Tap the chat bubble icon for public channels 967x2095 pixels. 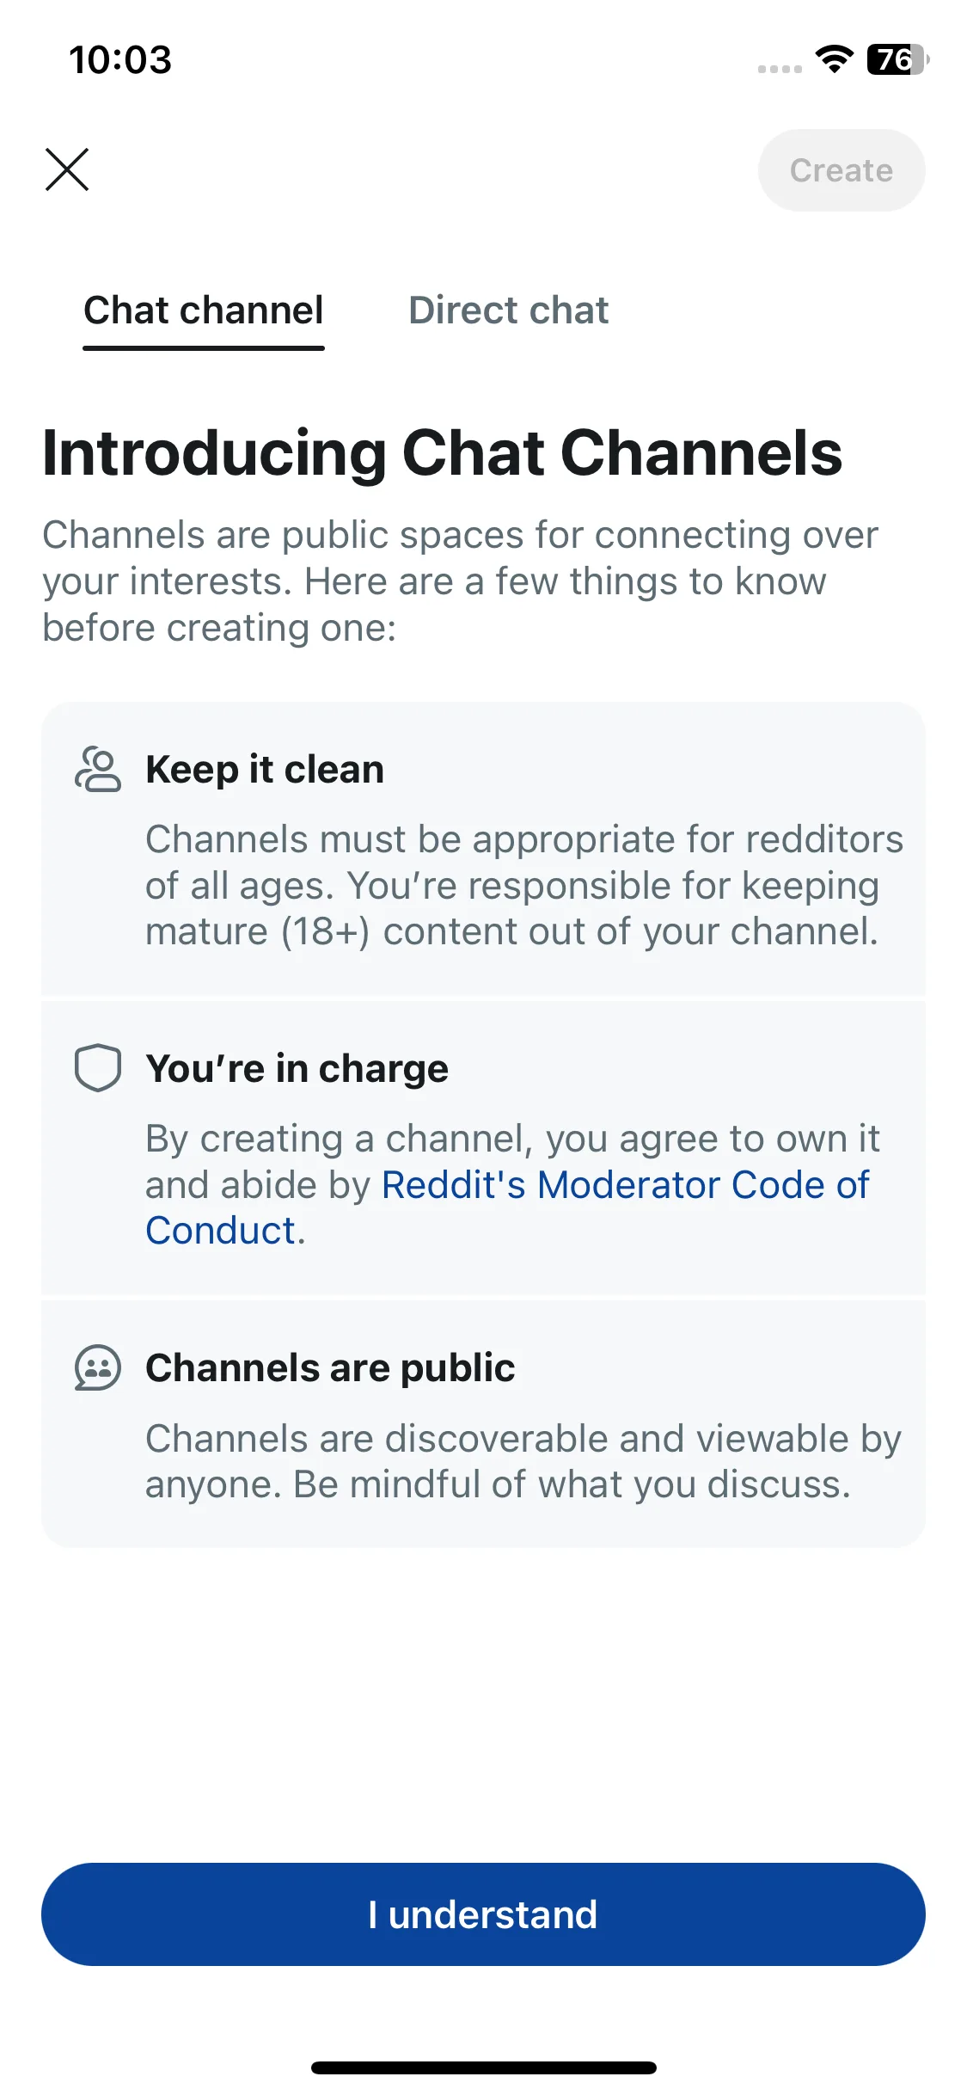coord(98,1367)
